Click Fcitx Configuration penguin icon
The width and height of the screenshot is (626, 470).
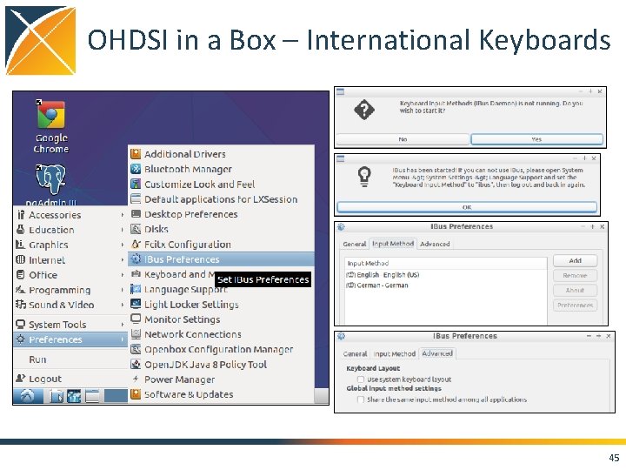tap(136, 245)
